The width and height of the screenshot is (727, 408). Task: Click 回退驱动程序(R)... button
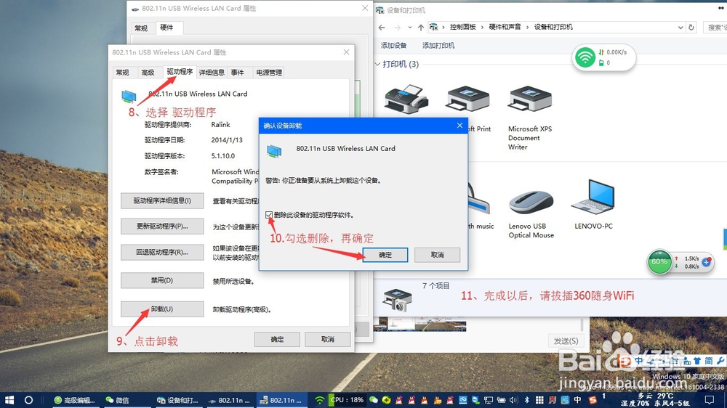click(x=162, y=252)
